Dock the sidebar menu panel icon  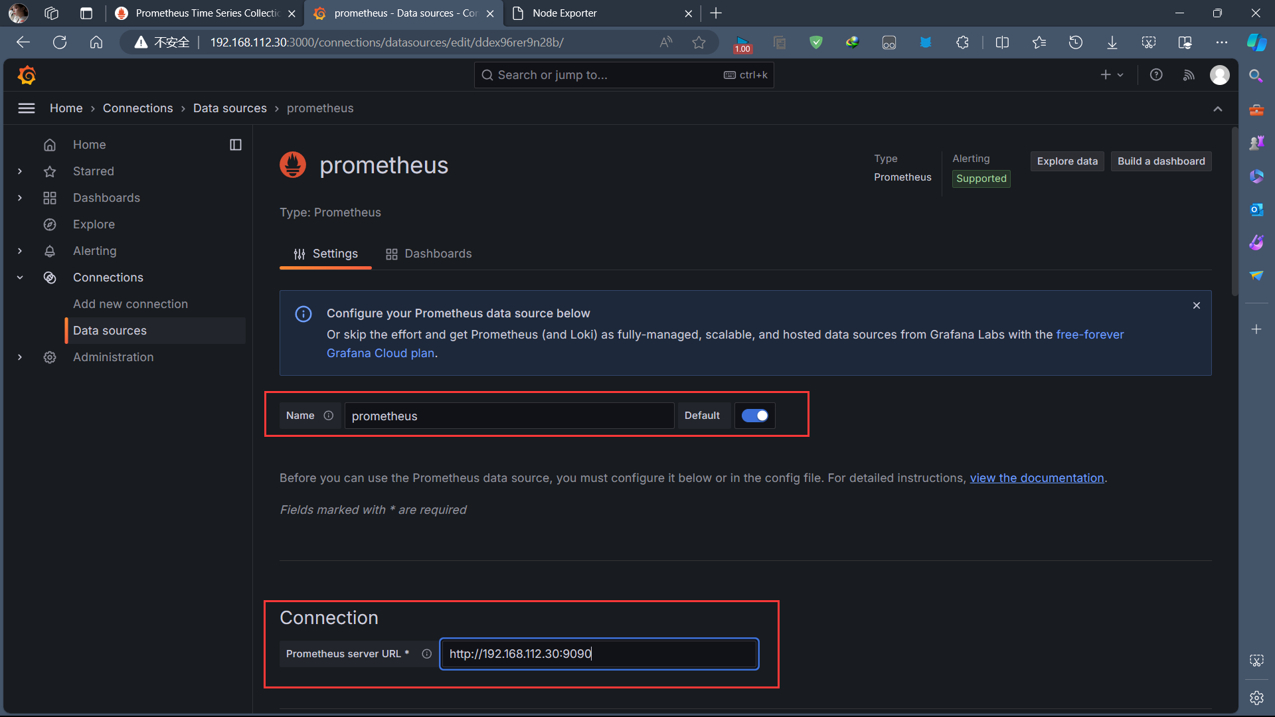point(236,145)
